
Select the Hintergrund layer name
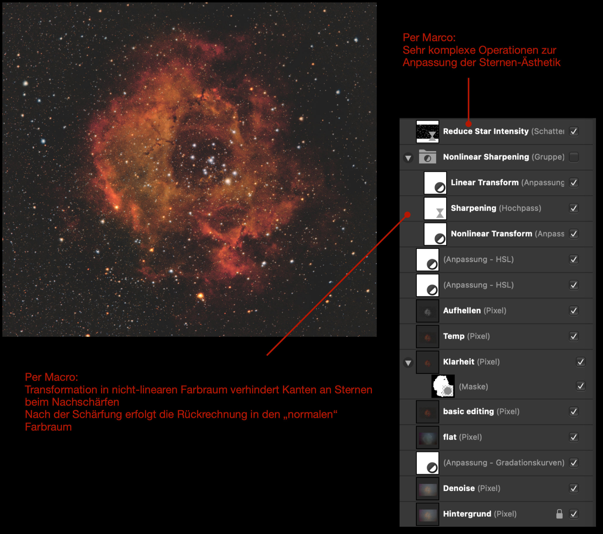[x=467, y=514]
